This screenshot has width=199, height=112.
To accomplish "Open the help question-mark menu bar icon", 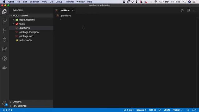I will tap(129, 2).
